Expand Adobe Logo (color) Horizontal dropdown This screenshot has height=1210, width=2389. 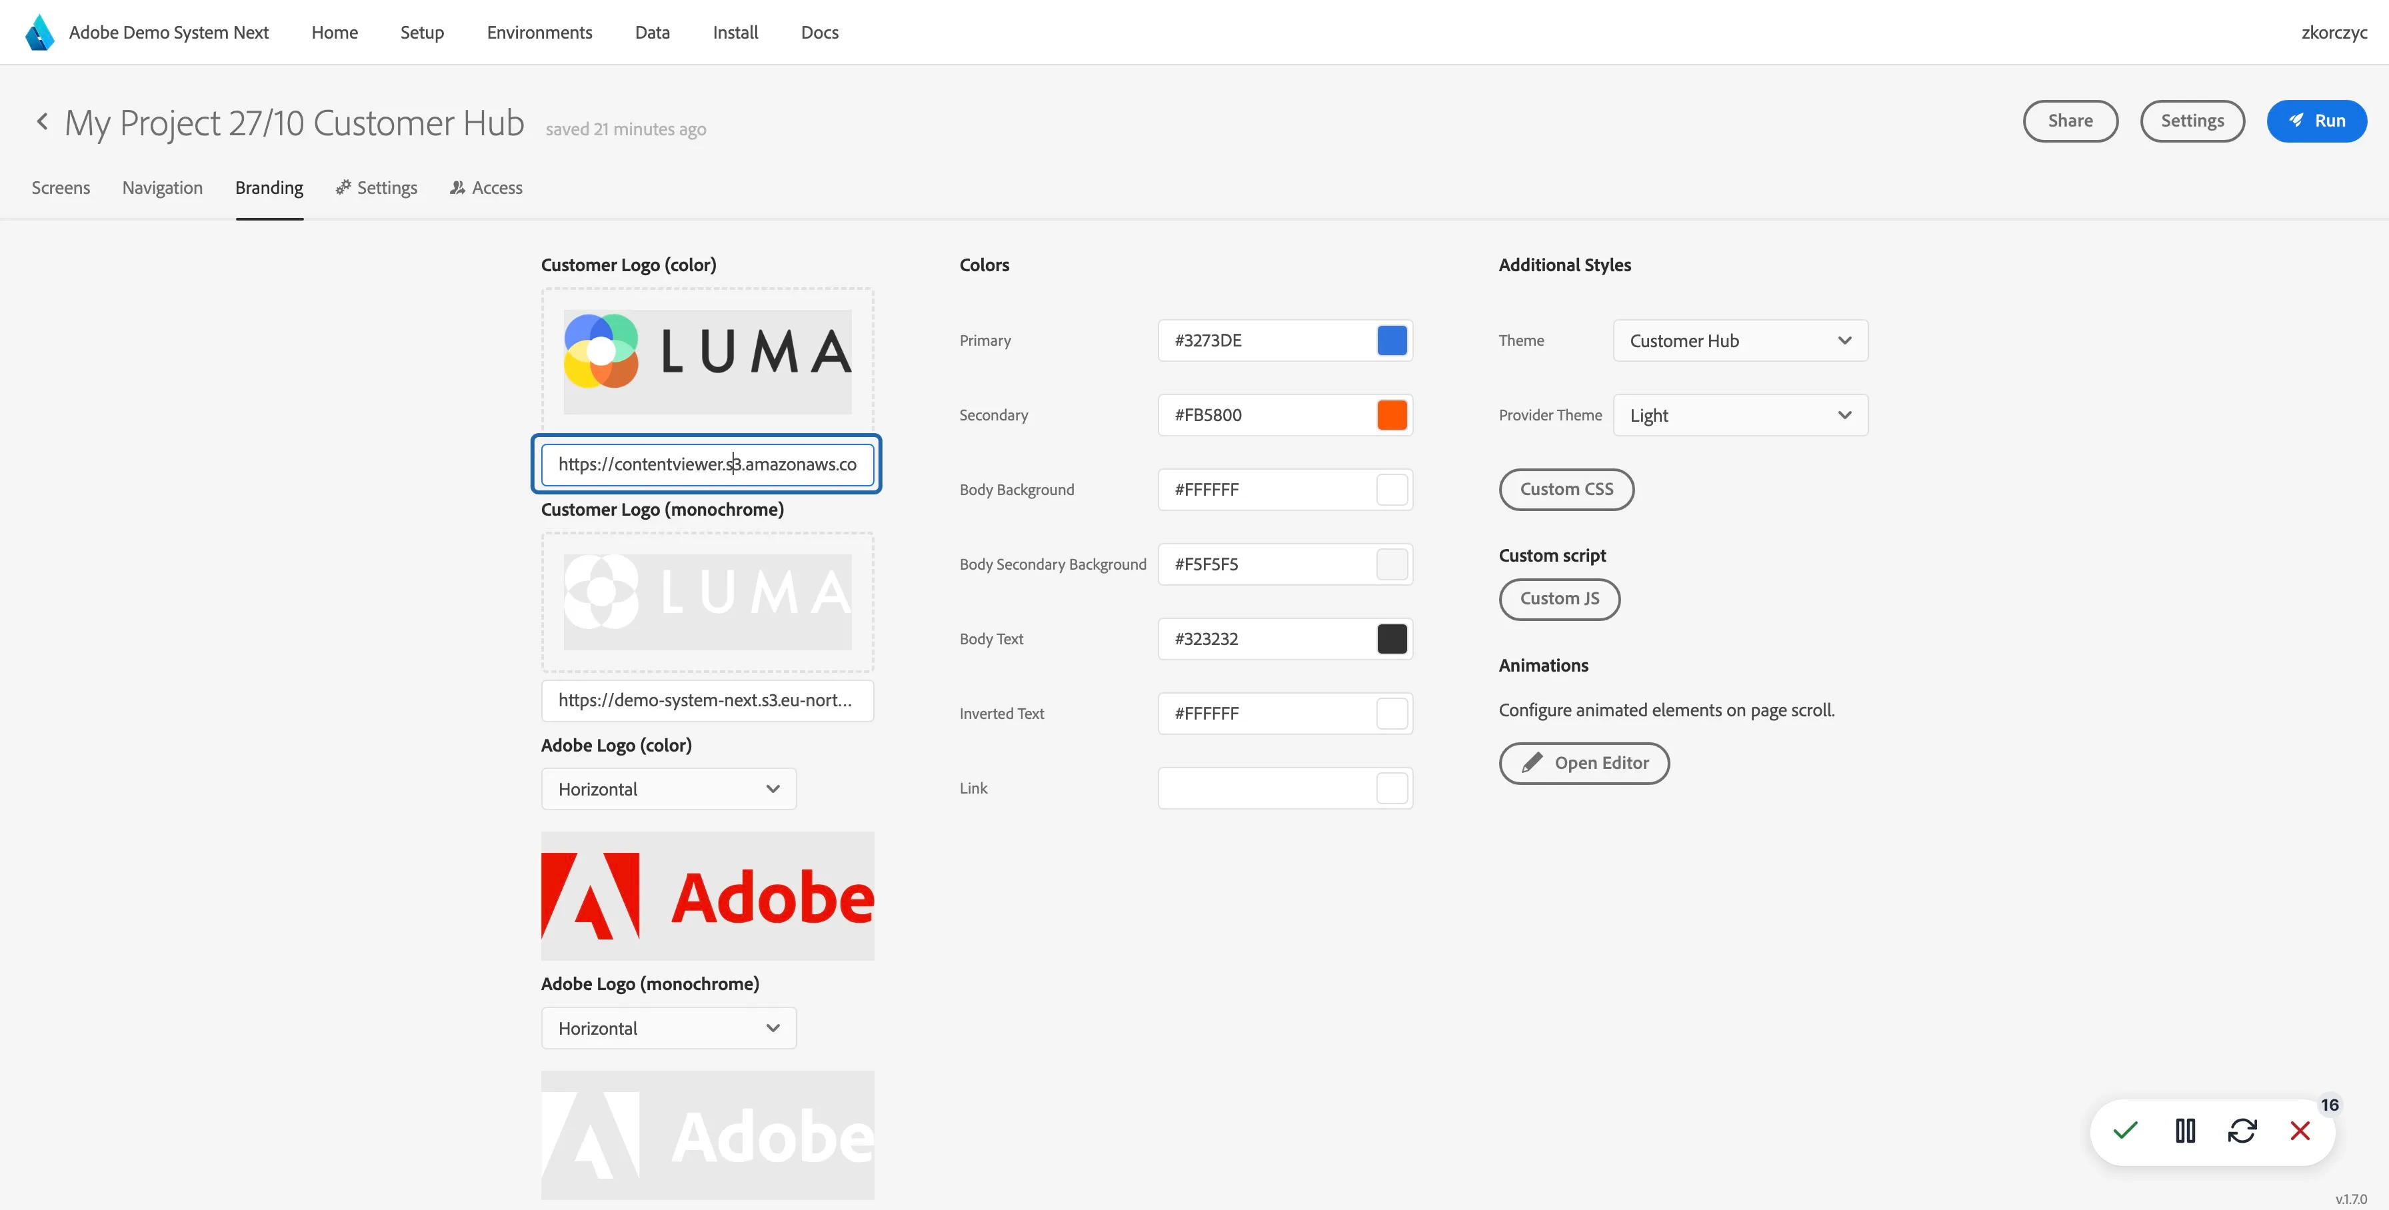pyautogui.click(x=669, y=789)
